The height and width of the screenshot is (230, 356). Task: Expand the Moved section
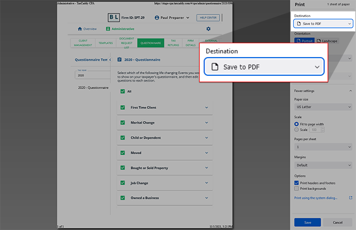click(x=207, y=153)
